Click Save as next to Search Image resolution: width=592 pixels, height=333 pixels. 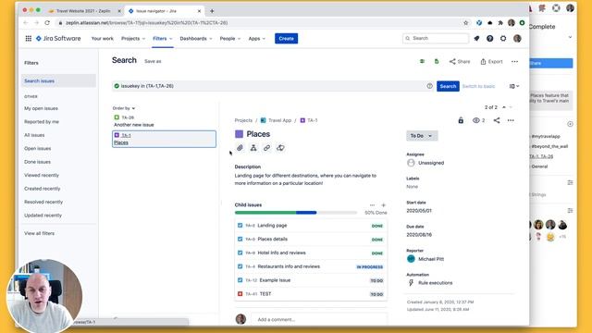[x=153, y=61]
